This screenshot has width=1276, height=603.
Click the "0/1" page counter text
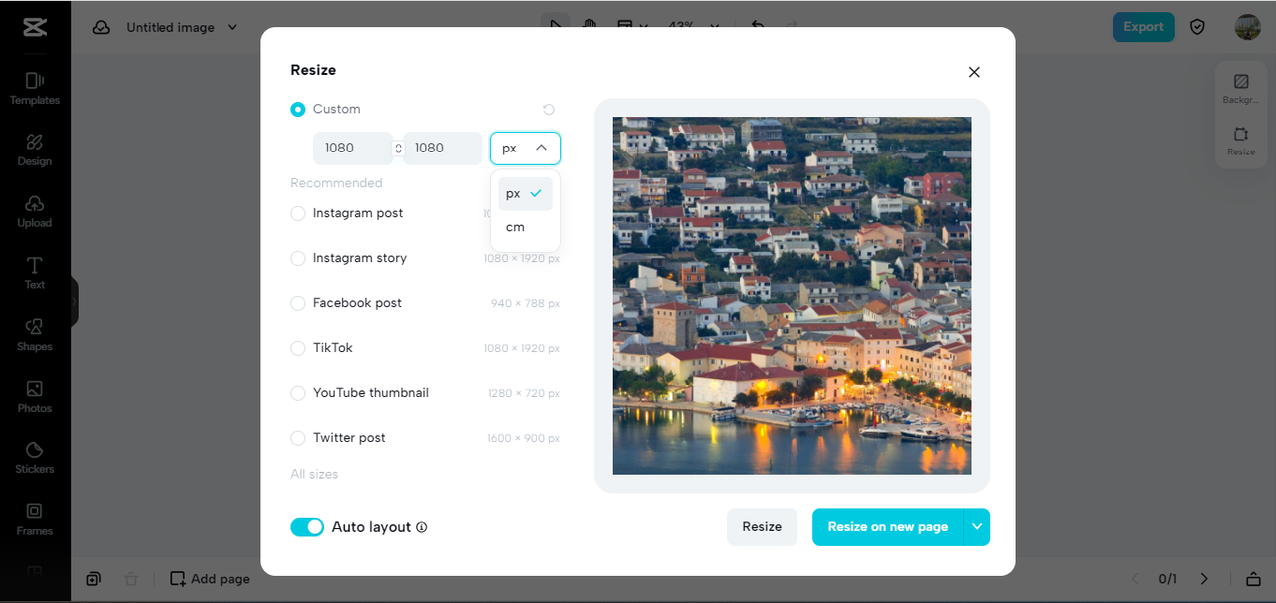pyautogui.click(x=1168, y=578)
